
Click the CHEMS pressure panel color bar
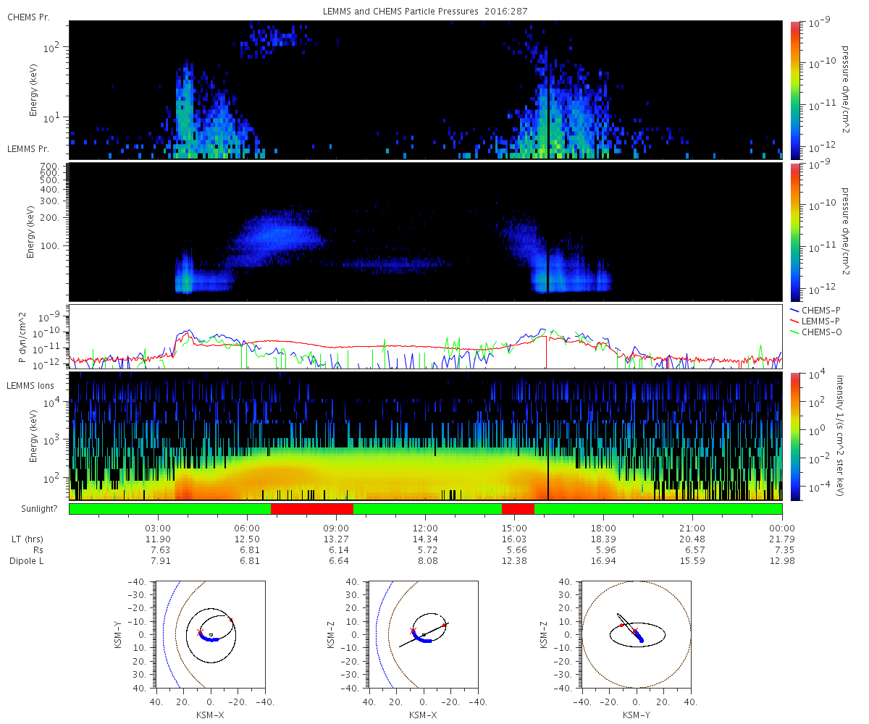(795, 90)
